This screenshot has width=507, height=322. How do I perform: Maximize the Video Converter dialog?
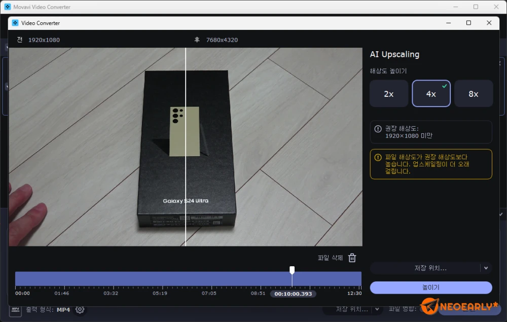[468, 23]
